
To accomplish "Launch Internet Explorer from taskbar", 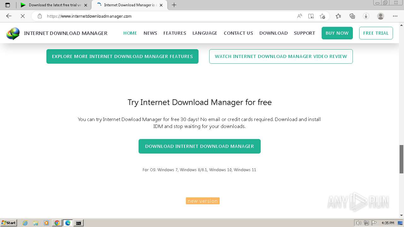I will [25, 223].
